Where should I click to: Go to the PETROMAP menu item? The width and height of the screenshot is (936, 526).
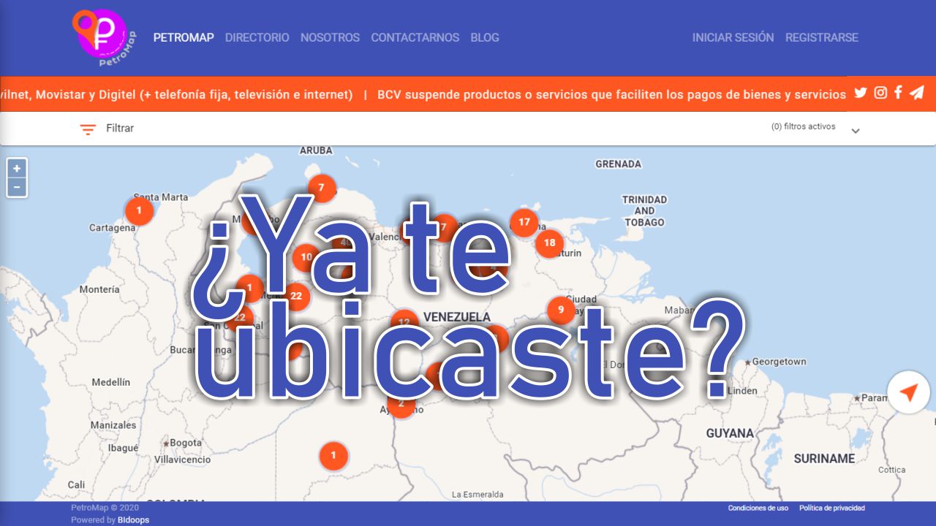coord(184,37)
